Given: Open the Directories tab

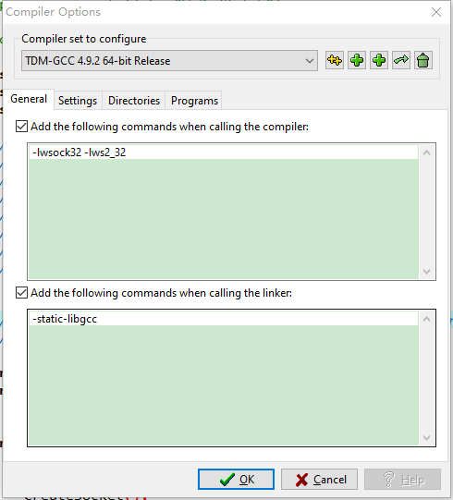Looking at the screenshot, I should click(x=134, y=101).
